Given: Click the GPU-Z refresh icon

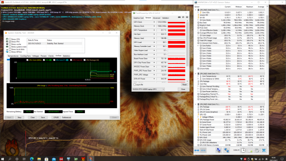Looking at the screenshot, I should pyautogui.click(x=183, y=17).
